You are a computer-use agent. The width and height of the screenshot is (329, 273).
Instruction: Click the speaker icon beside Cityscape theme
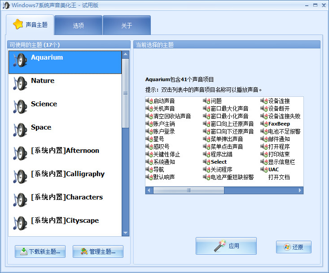pyautogui.click(x=20, y=223)
